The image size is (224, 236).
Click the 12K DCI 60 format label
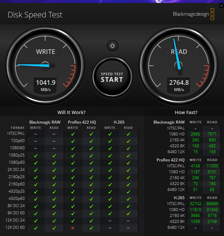click(15, 227)
